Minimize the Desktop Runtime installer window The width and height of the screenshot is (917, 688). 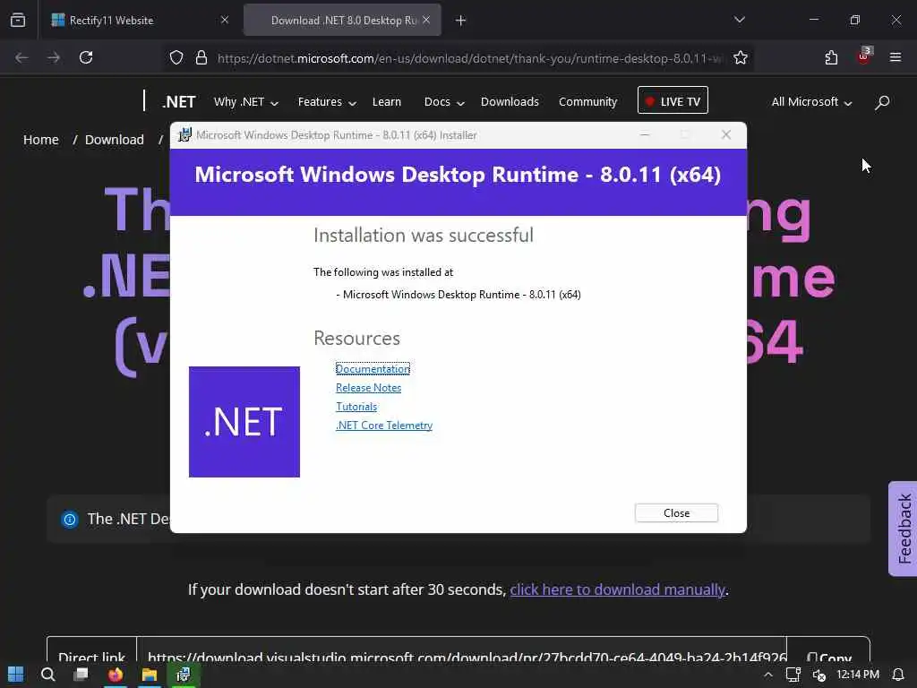(645, 135)
